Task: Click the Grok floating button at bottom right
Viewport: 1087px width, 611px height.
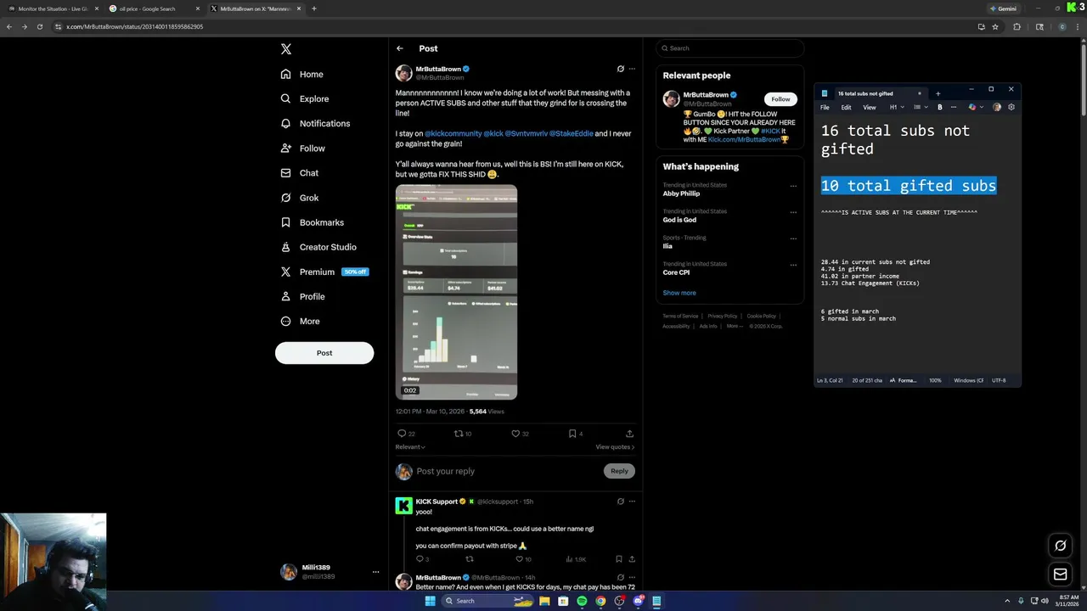Action: [x=1060, y=546]
